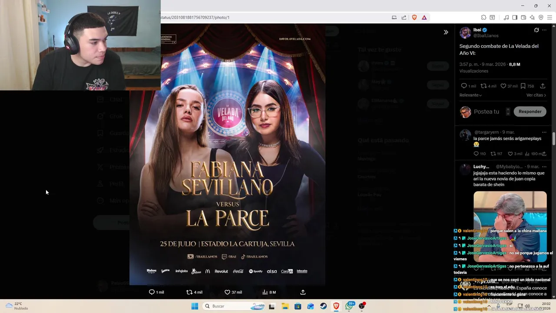The width and height of the screenshot is (556, 313).
Task: Open the more options dots on Ibai's post
Action: tap(544, 30)
